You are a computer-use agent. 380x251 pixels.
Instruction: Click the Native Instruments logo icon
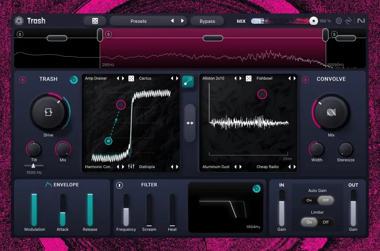click(x=361, y=21)
